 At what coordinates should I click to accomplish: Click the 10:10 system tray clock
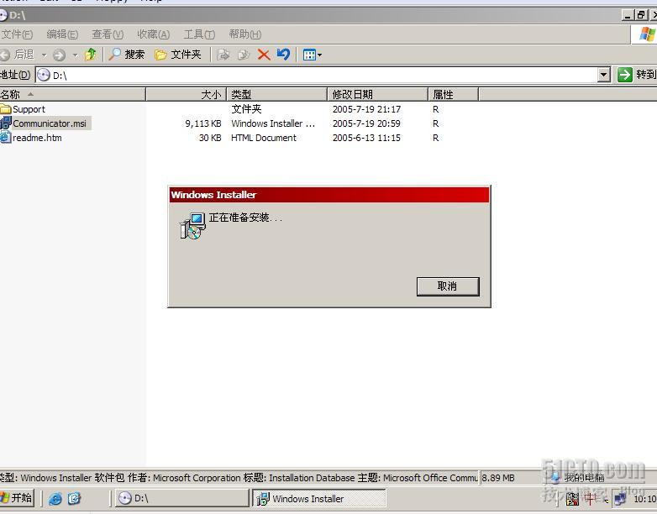click(x=645, y=499)
